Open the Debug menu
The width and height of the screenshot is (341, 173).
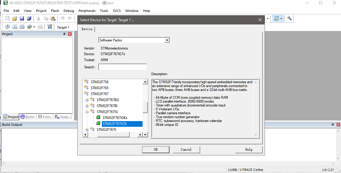coord(69,11)
